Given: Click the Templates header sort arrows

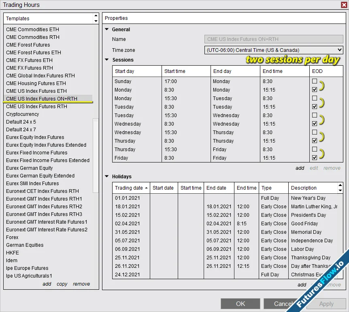Looking at the screenshot, I should tap(96, 18).
